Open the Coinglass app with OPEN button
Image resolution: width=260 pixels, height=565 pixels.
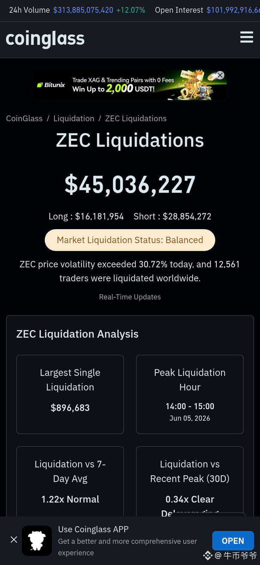point(233,541)
